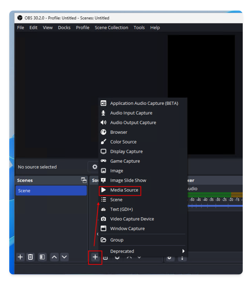
Task: Open scene filters icon in Scenes dock
Action: (x=42, y=257)
